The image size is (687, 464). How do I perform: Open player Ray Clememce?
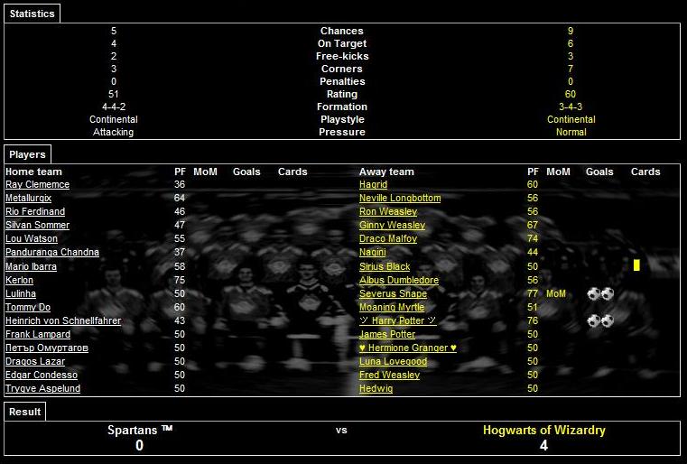pos(37,184)
